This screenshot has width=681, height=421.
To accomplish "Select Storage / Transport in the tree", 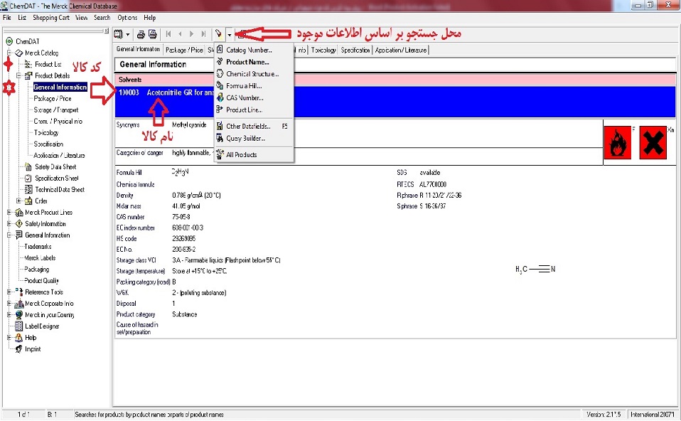I will pos(56,110).
